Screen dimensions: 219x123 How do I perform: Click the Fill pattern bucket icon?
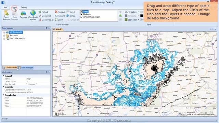pyautogui.click(x=126, y=12)
